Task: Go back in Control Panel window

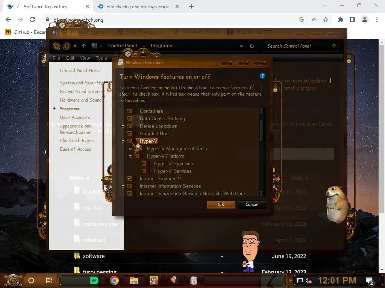Action: click(x=56, y=46)
